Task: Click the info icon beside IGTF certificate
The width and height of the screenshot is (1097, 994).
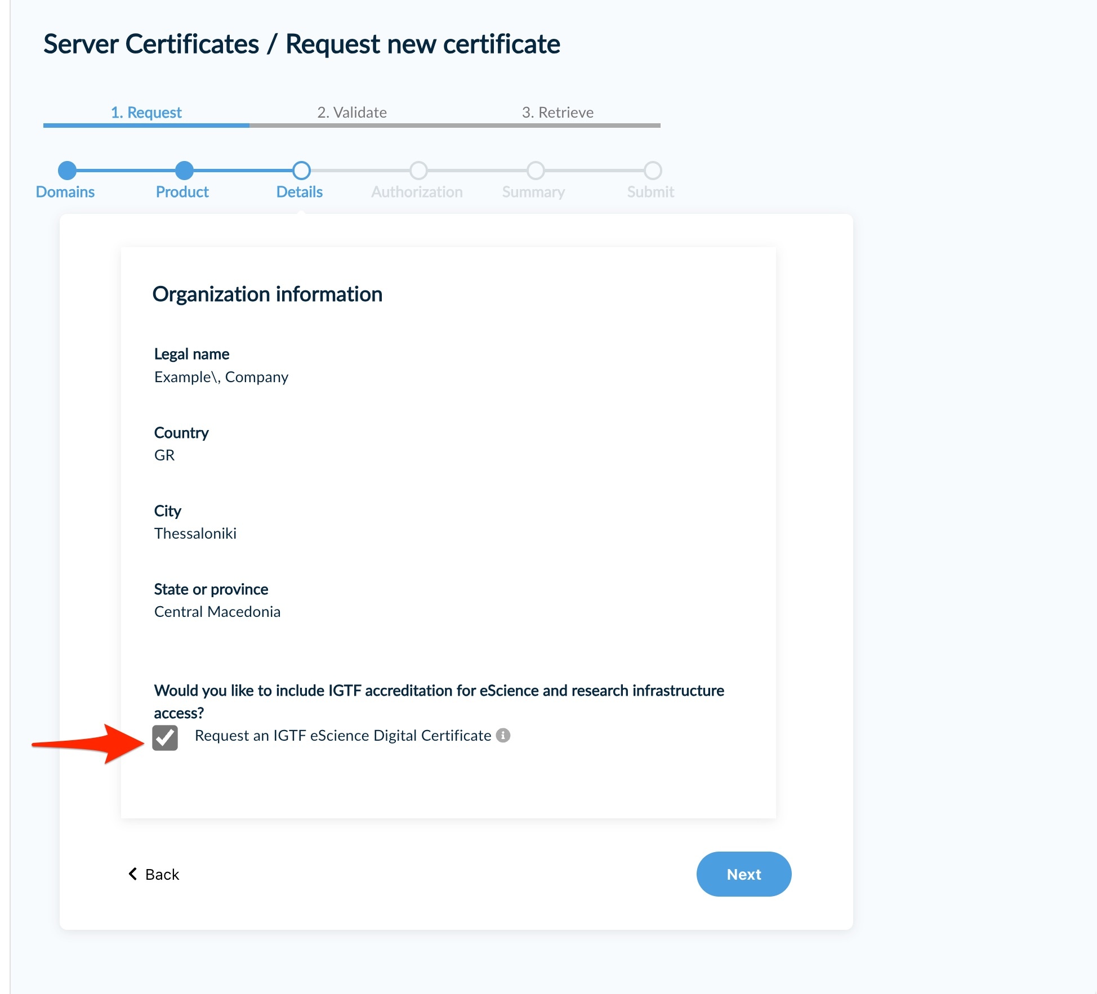Action: [x=503, y=736]
